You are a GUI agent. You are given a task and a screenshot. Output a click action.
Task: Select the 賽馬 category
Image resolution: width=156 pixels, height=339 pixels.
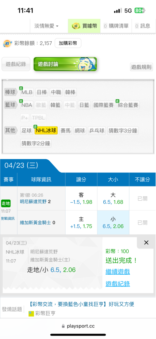coord(66,131)
